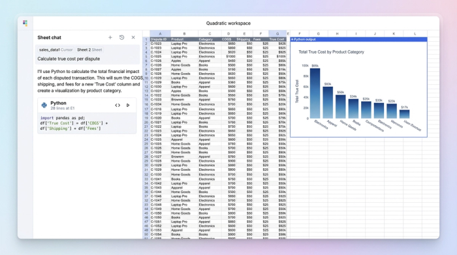Click the Quadratic logo icon
This screenshot has height=255, width=457.
(x=25, y=23)
